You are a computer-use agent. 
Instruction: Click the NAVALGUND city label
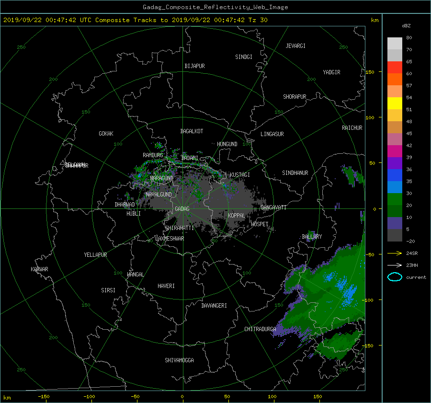coord(159,195)
